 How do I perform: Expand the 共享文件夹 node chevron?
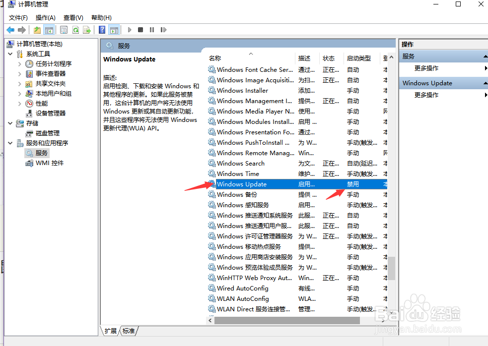tap(19, 84)
